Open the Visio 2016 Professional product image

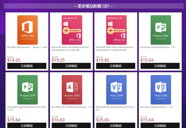(161, 90)
